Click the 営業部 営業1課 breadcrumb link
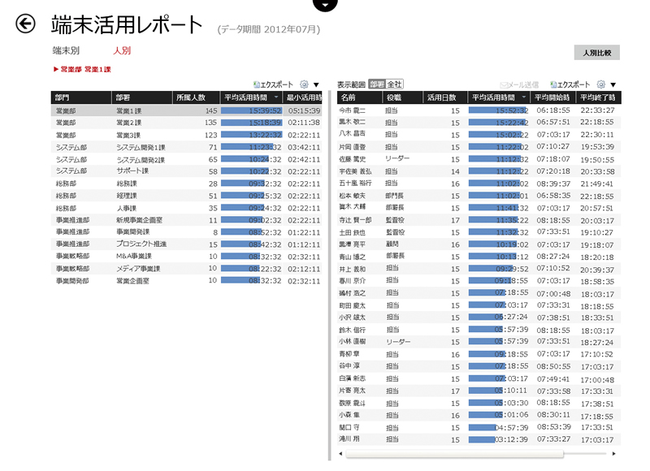Image resolution: width=650 pixels, height=471 pixels. 83,69
